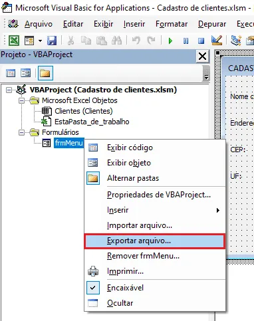Viewport: 254px width, 321px height.
Task: Choose Exibir código in context menu
Action: pyautogui.click(x=155, y=148)
